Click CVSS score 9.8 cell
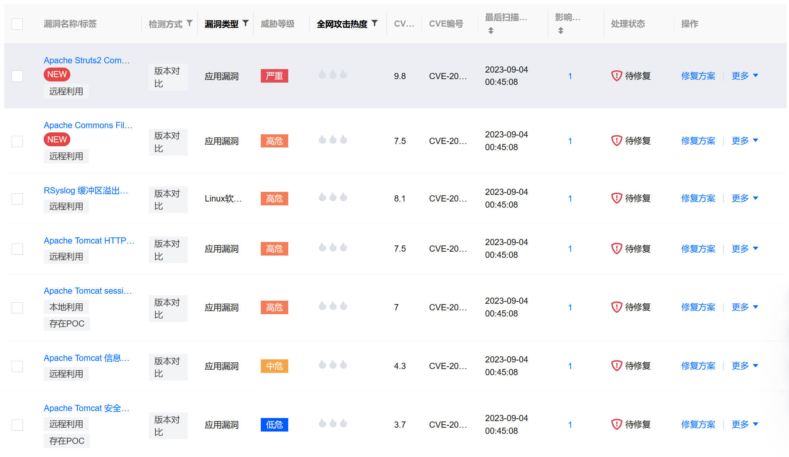 click(x=400, y=76)
